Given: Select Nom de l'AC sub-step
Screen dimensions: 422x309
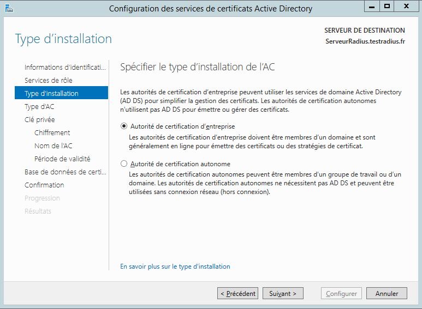Looking at the screenshot, I should tap(54, 146).
